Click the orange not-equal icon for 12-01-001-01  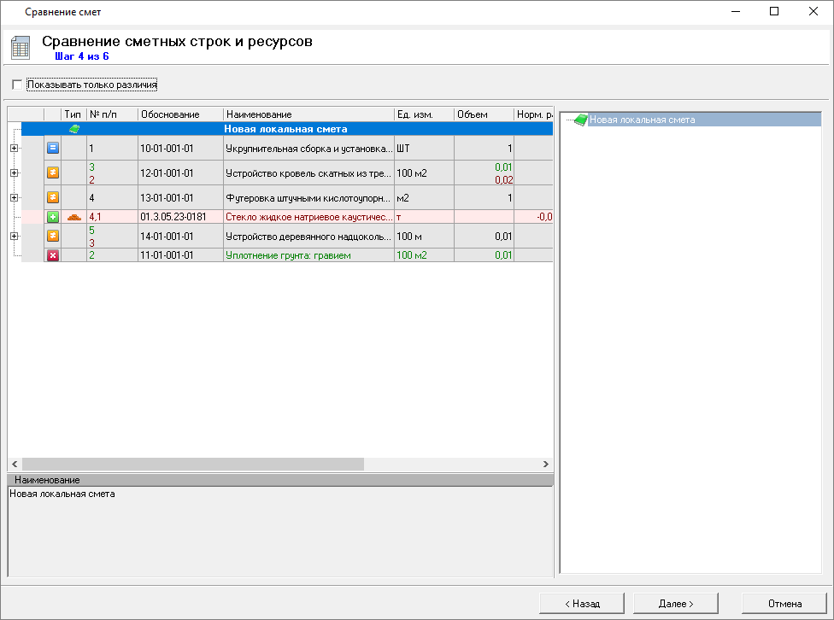pos(52,173)
